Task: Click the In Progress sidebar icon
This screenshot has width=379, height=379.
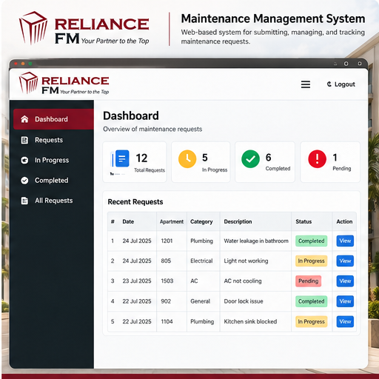Action: (x=24, y=161)
